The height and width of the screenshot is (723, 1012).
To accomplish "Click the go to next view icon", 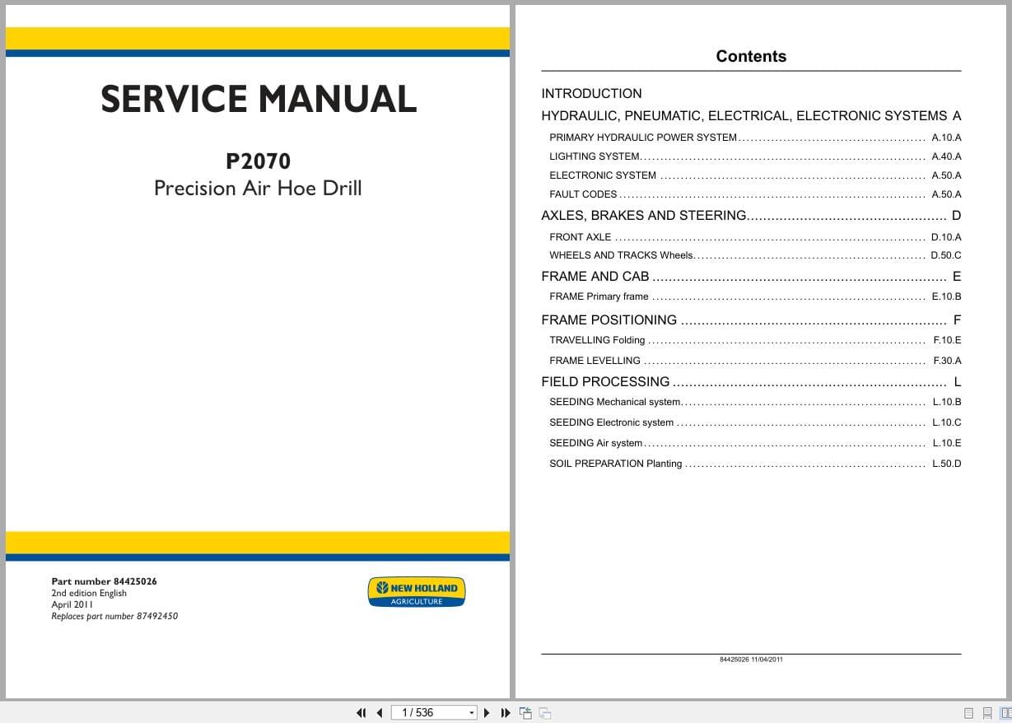I will [x=545, y=713].
